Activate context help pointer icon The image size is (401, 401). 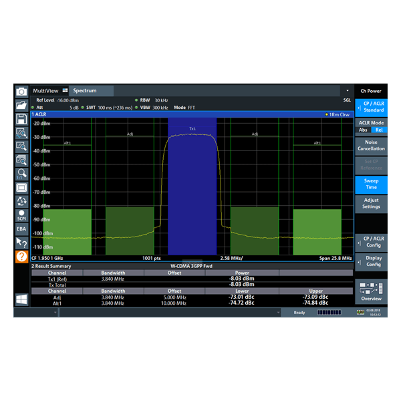[x=21, y=243]
